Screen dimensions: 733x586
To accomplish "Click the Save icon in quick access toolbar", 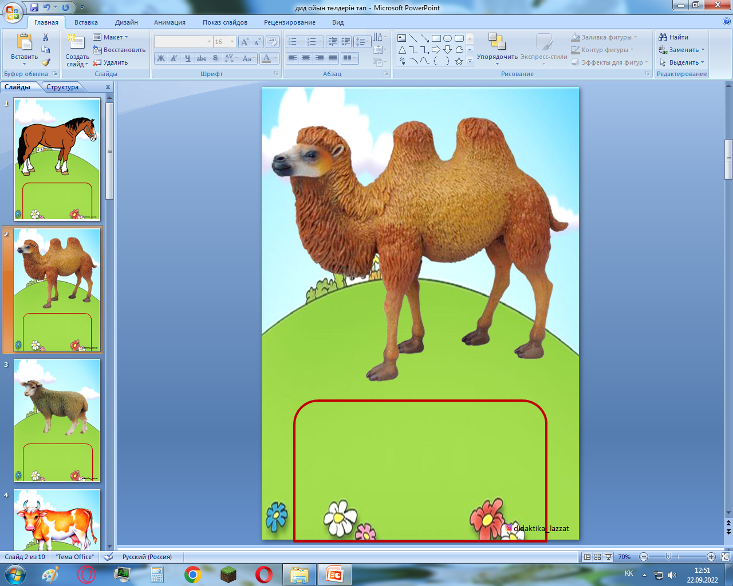I will (34, 7).
